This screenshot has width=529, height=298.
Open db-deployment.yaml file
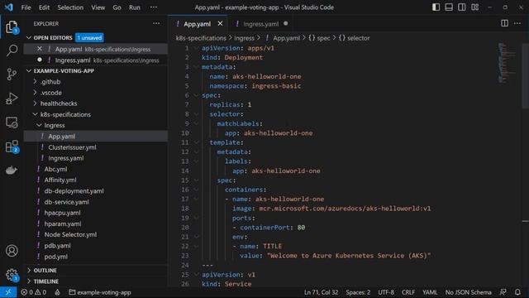(x=74, y=191)
